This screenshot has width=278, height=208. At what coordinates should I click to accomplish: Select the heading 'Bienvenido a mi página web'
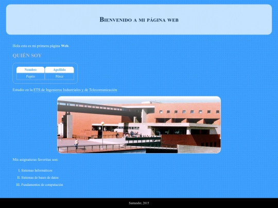pos(139,20)
